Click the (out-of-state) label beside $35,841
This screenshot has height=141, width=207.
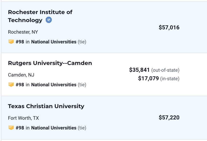click(x=165, y=70)
